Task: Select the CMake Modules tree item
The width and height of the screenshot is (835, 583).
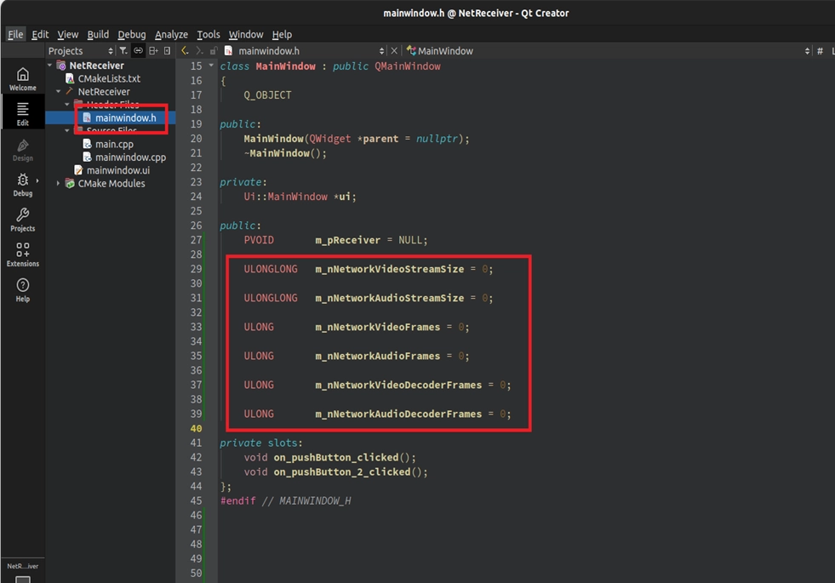Action: pos(111,183)
